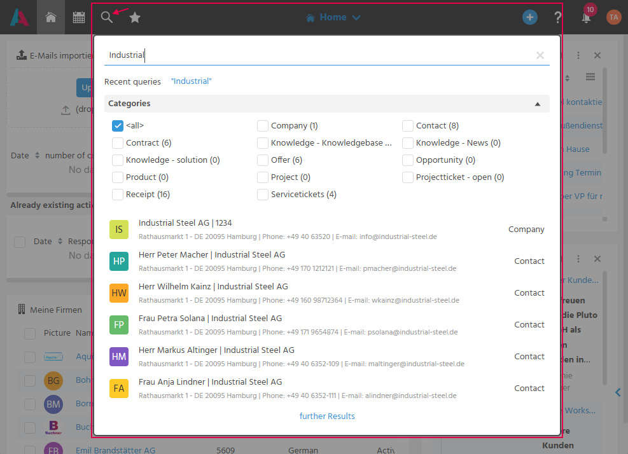Open further Results link
The height and width of the screenshot is (454, 628).
[327, 416]
